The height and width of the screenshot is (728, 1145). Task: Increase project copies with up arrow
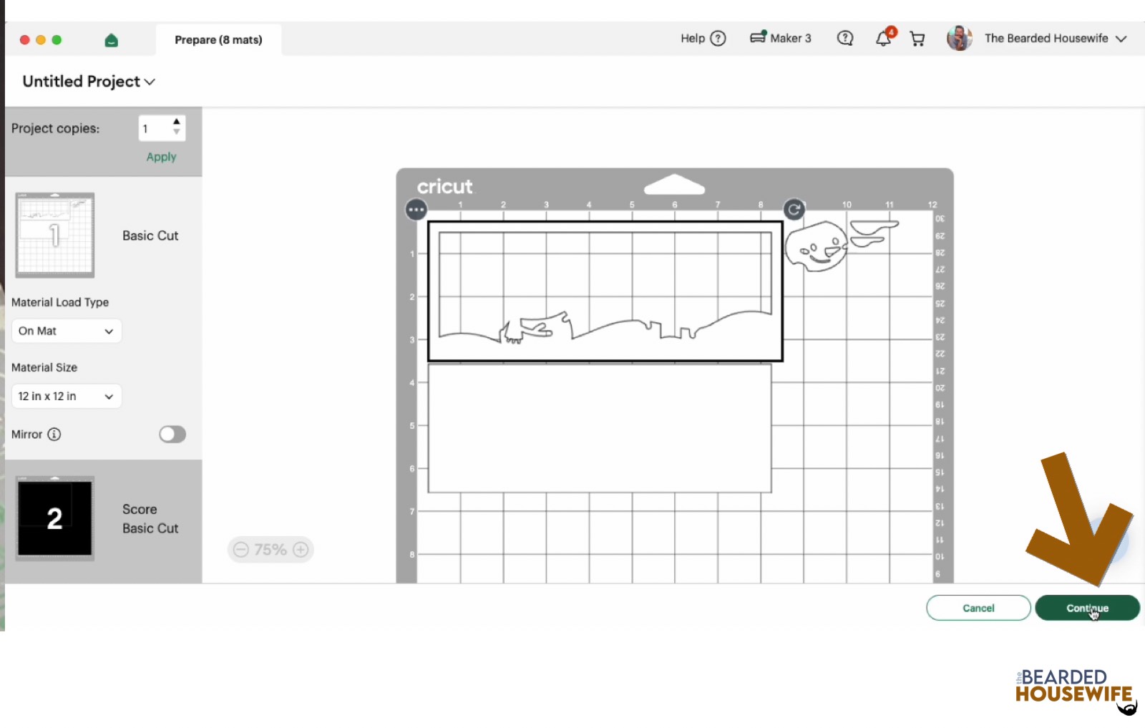click(x=177, y=122)
